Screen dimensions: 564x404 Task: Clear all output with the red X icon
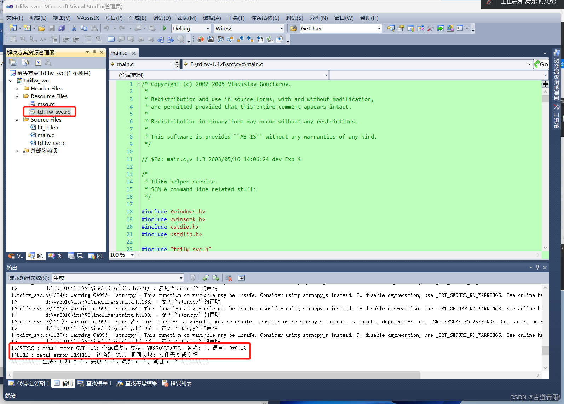[x=229, y=278]
